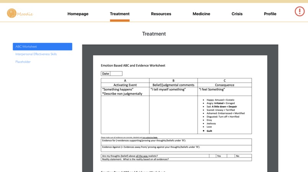This screenshot has height=172, width=308.
Task: Click the 'Evidence Against' row
Action: pos(176,148)
